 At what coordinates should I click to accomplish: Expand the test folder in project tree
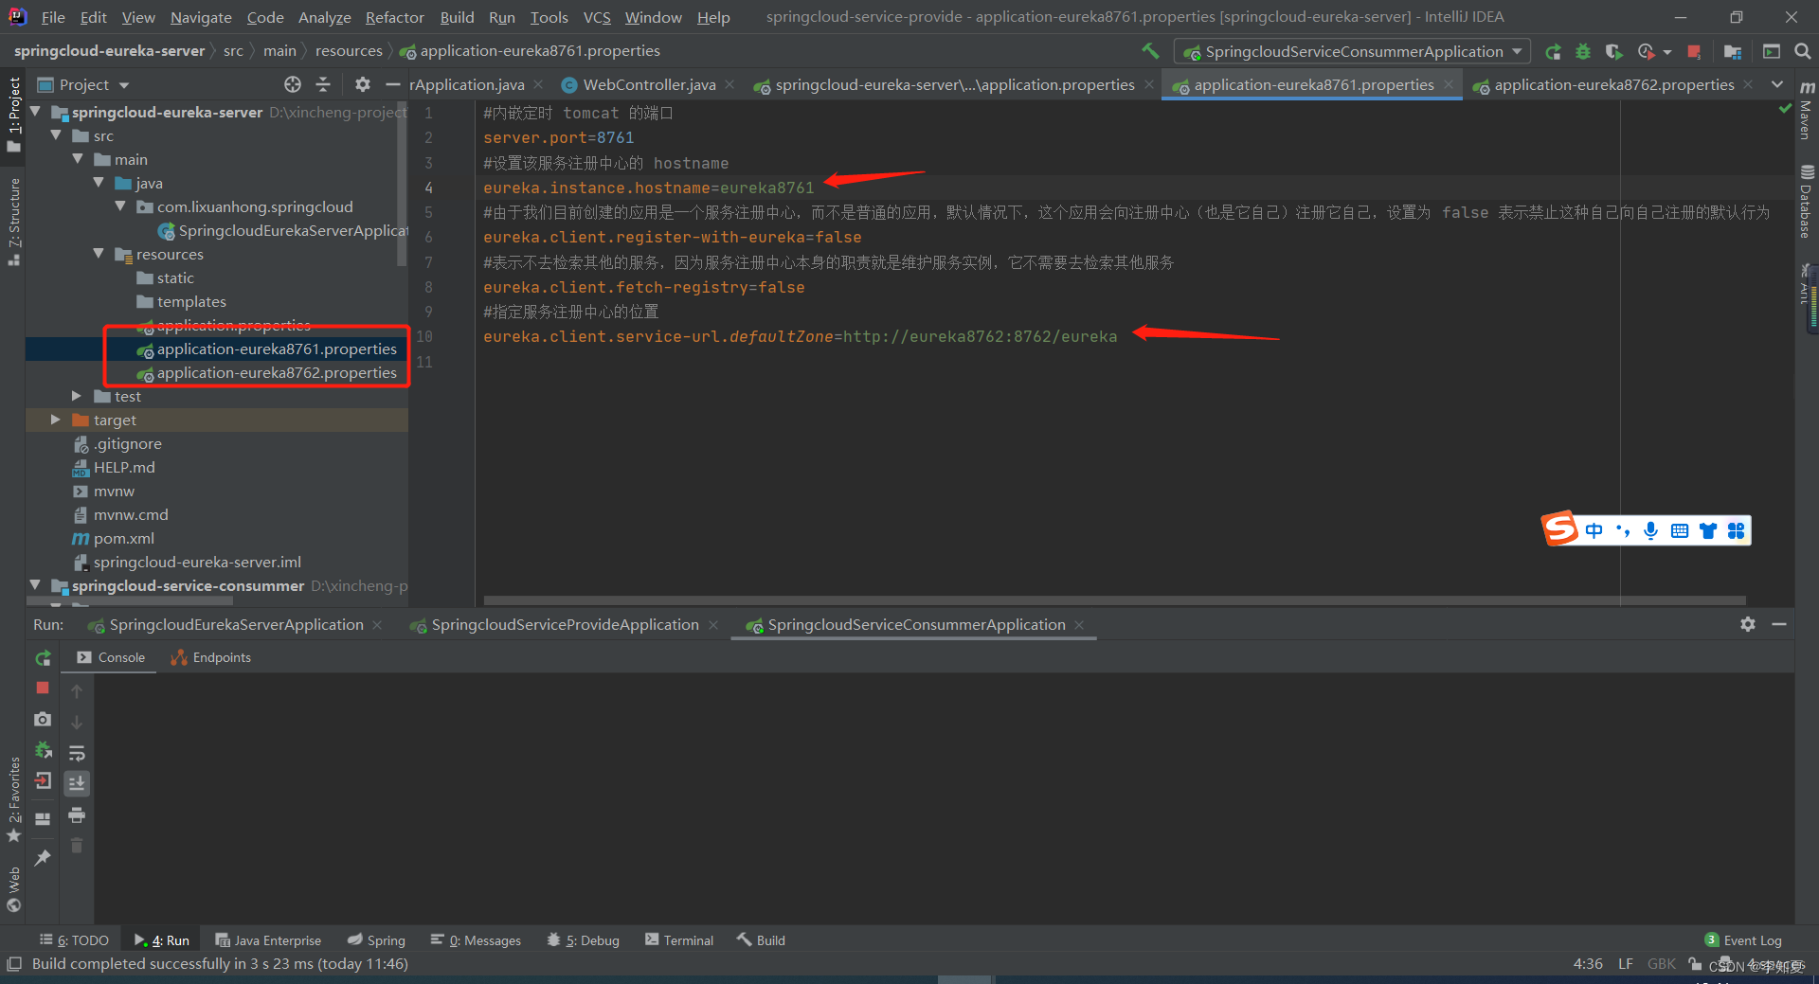point(77,396)
